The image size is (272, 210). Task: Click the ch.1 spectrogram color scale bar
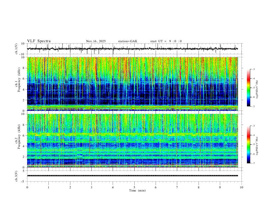click(x=249, y=88)
